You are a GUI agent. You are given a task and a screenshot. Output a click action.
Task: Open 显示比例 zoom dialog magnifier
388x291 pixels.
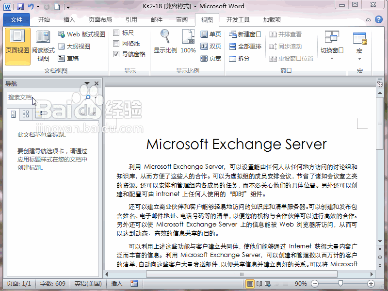(165, 42)
